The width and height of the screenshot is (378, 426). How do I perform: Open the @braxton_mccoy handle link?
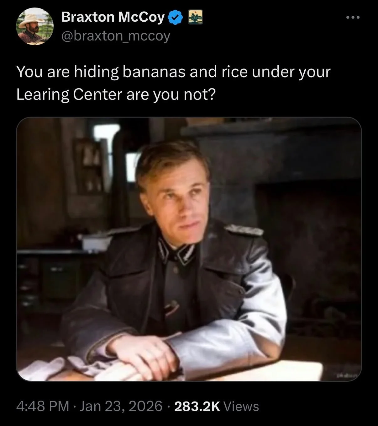tap(116, 36)
